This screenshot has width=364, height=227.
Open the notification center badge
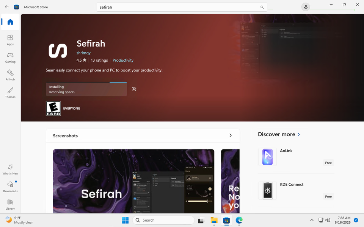click(x=356, y=220)
